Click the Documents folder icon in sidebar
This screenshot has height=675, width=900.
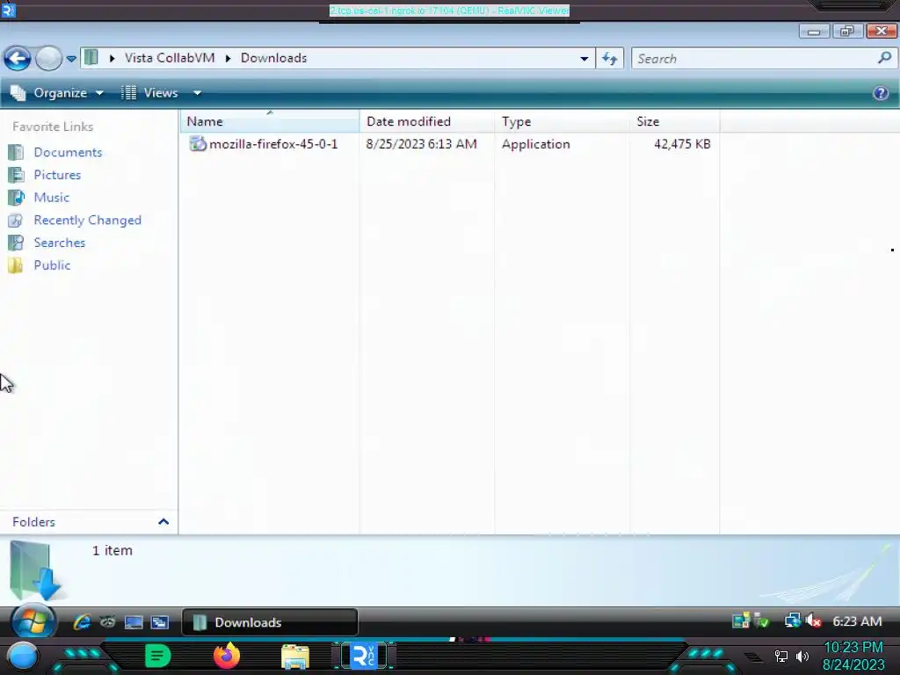pyautogui.click(x=16, y=152)
